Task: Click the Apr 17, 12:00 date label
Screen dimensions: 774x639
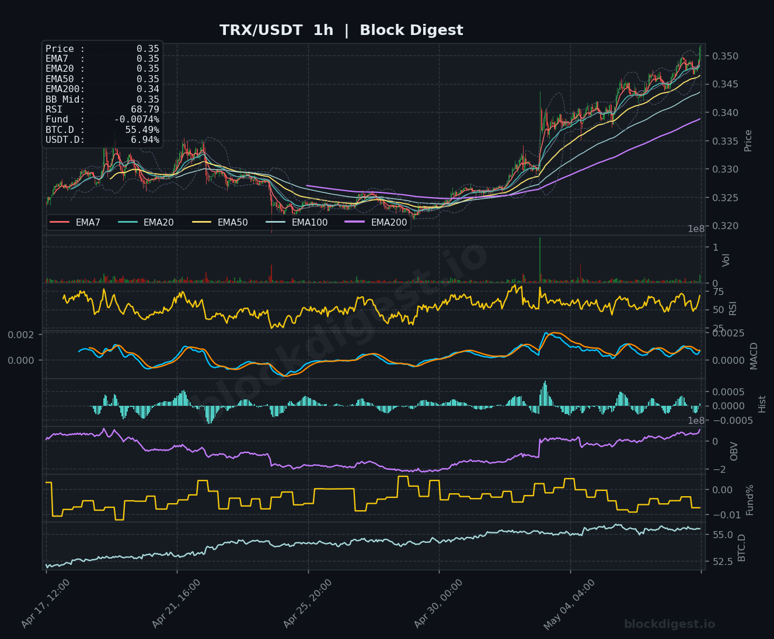Action: click(x=46, y=603)
